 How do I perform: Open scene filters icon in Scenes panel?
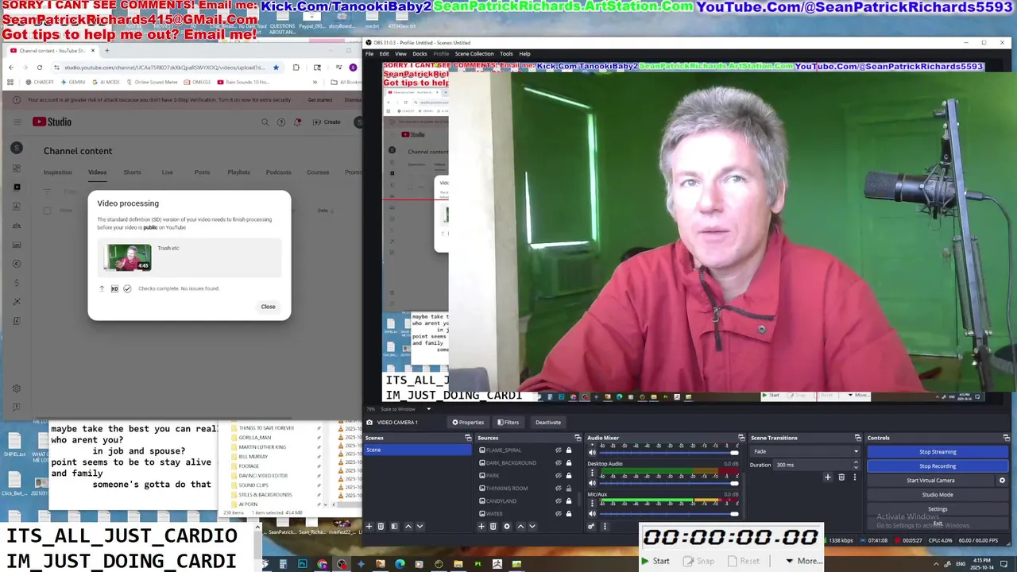[394, 526]
